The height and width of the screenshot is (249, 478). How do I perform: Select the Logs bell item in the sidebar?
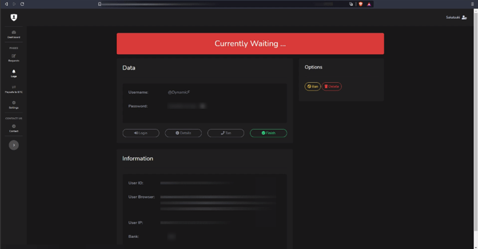pos(14,74)
